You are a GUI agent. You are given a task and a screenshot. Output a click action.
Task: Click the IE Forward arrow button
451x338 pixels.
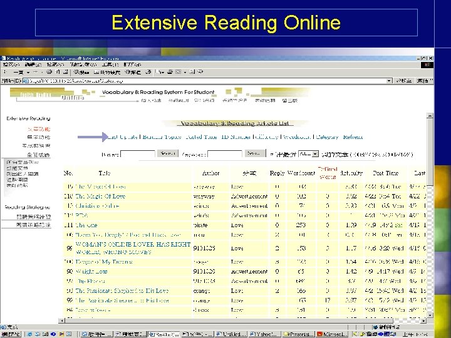click(36, 72)
